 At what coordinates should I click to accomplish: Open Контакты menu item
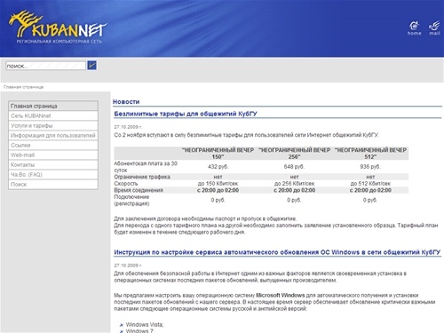pos(53,164)
